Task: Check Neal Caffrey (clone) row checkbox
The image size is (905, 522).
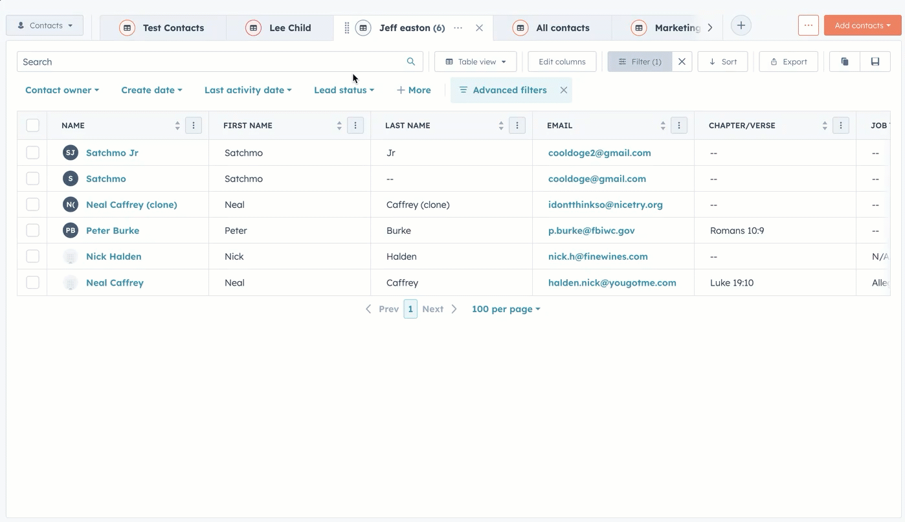Action: pos(32,205)
